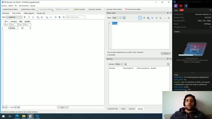Click the filter field under id
The height and width of the screenshot is (119, 212).
pyautogui.click(x=7, y=25)
